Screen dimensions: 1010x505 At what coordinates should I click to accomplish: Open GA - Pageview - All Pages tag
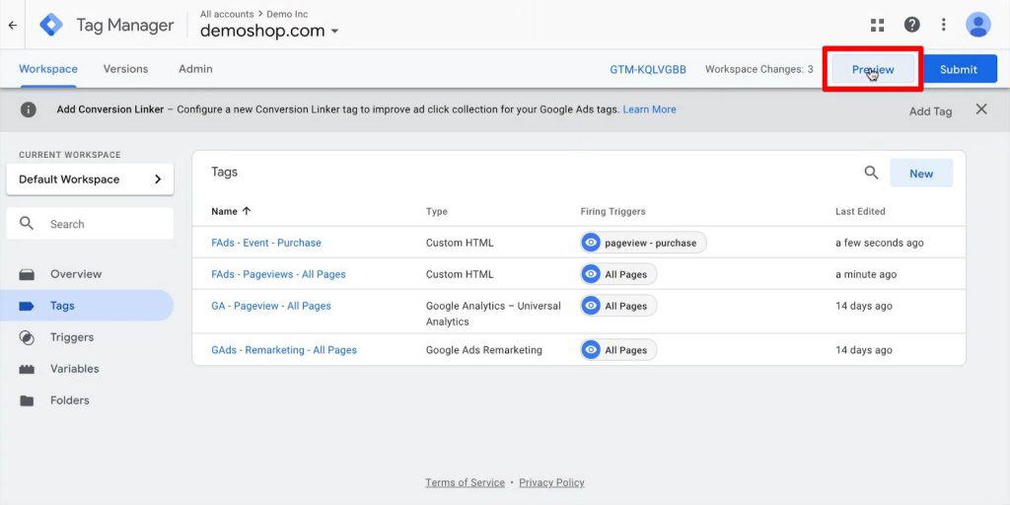pos(271,306)
